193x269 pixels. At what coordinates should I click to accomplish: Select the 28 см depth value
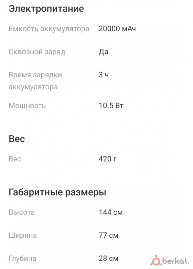coord(109,258)
